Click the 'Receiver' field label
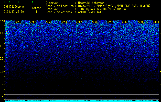Image resolution: width=161 pixels, height=102 pixels. (52, 9)
